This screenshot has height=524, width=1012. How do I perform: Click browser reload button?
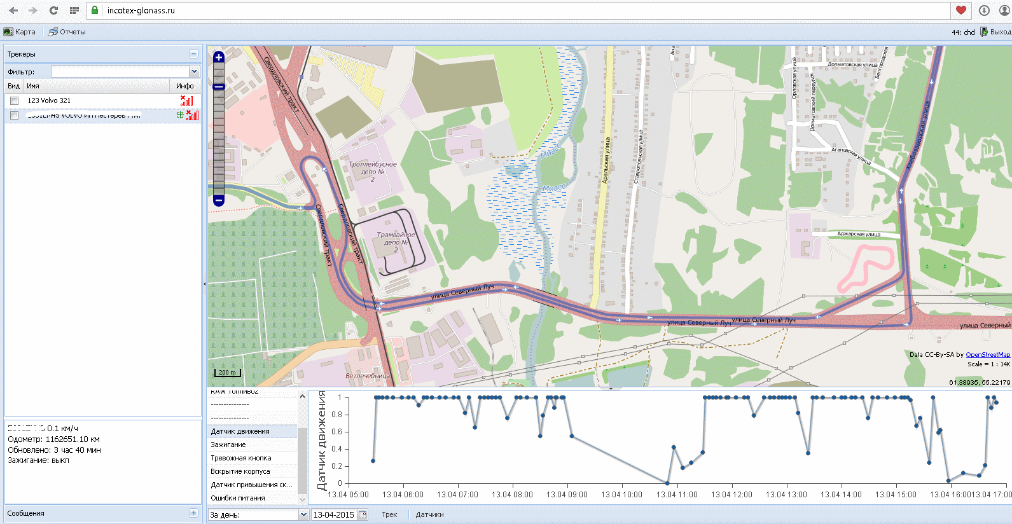(x=53, y=10)
